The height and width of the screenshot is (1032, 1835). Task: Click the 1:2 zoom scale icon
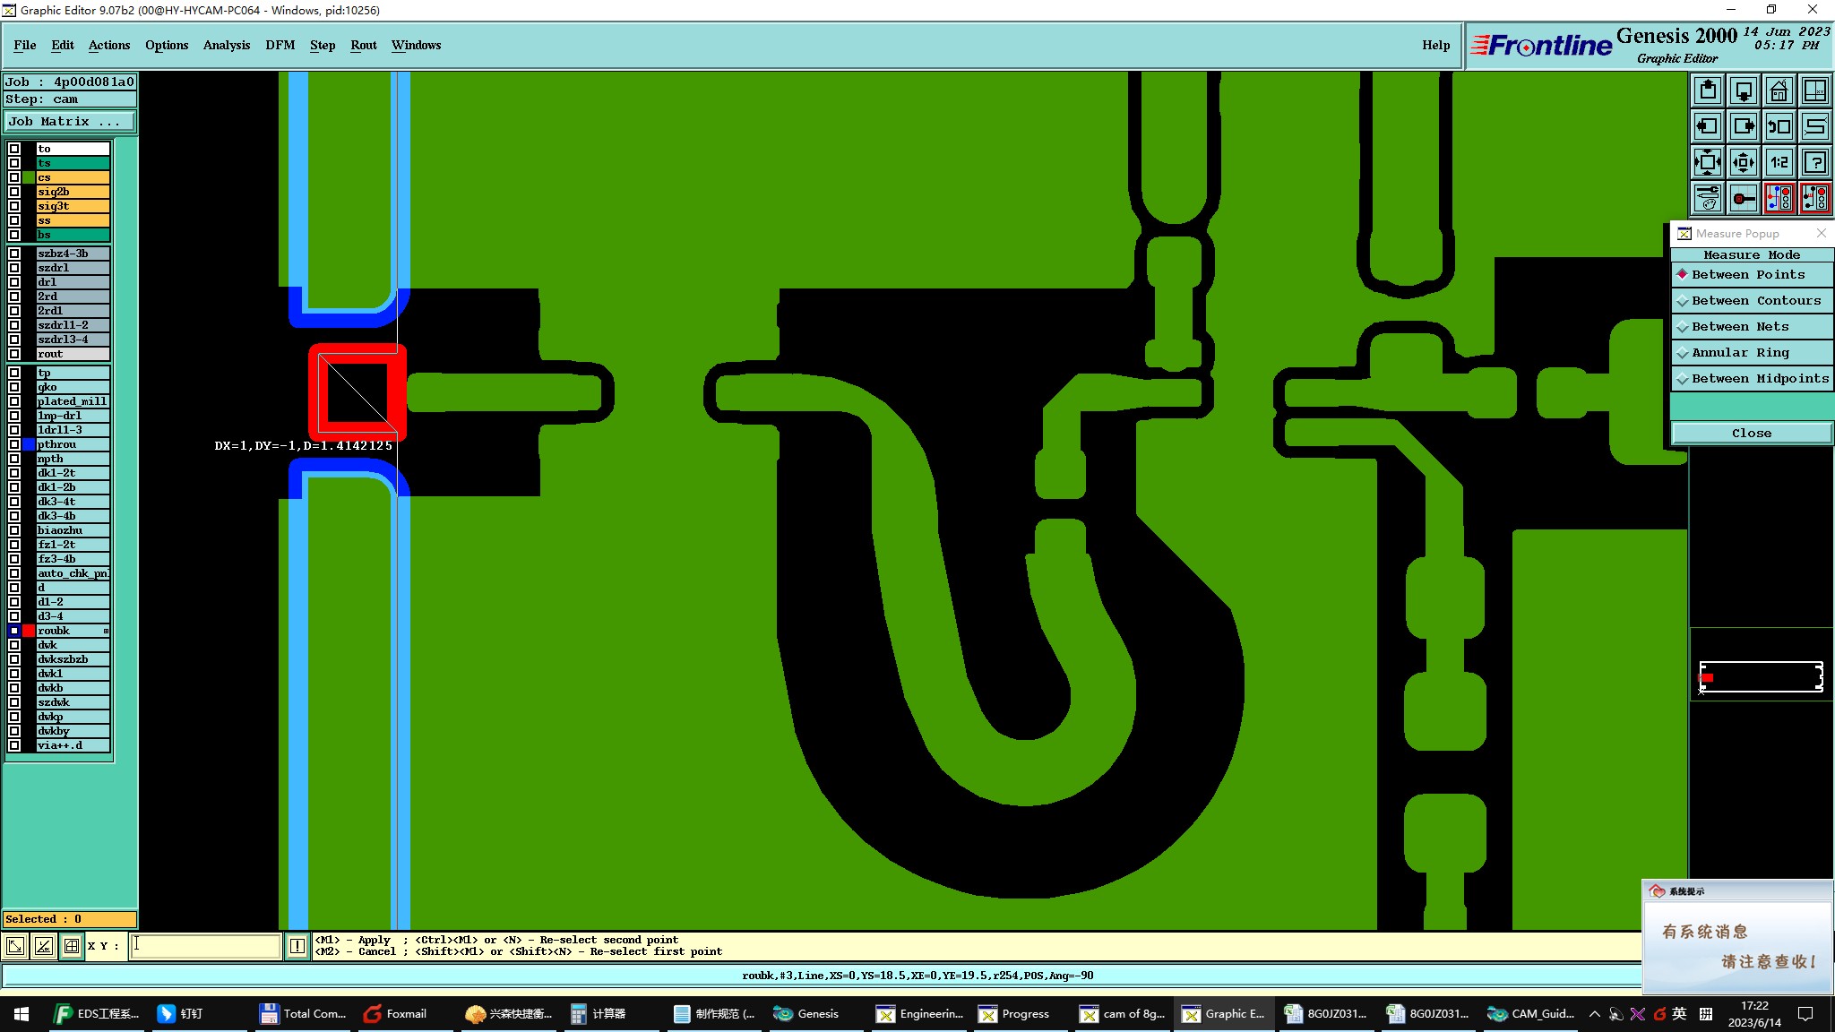[1779, 162]
